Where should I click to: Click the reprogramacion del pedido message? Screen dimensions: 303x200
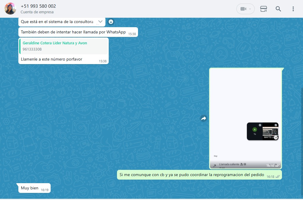pos(192,175)
